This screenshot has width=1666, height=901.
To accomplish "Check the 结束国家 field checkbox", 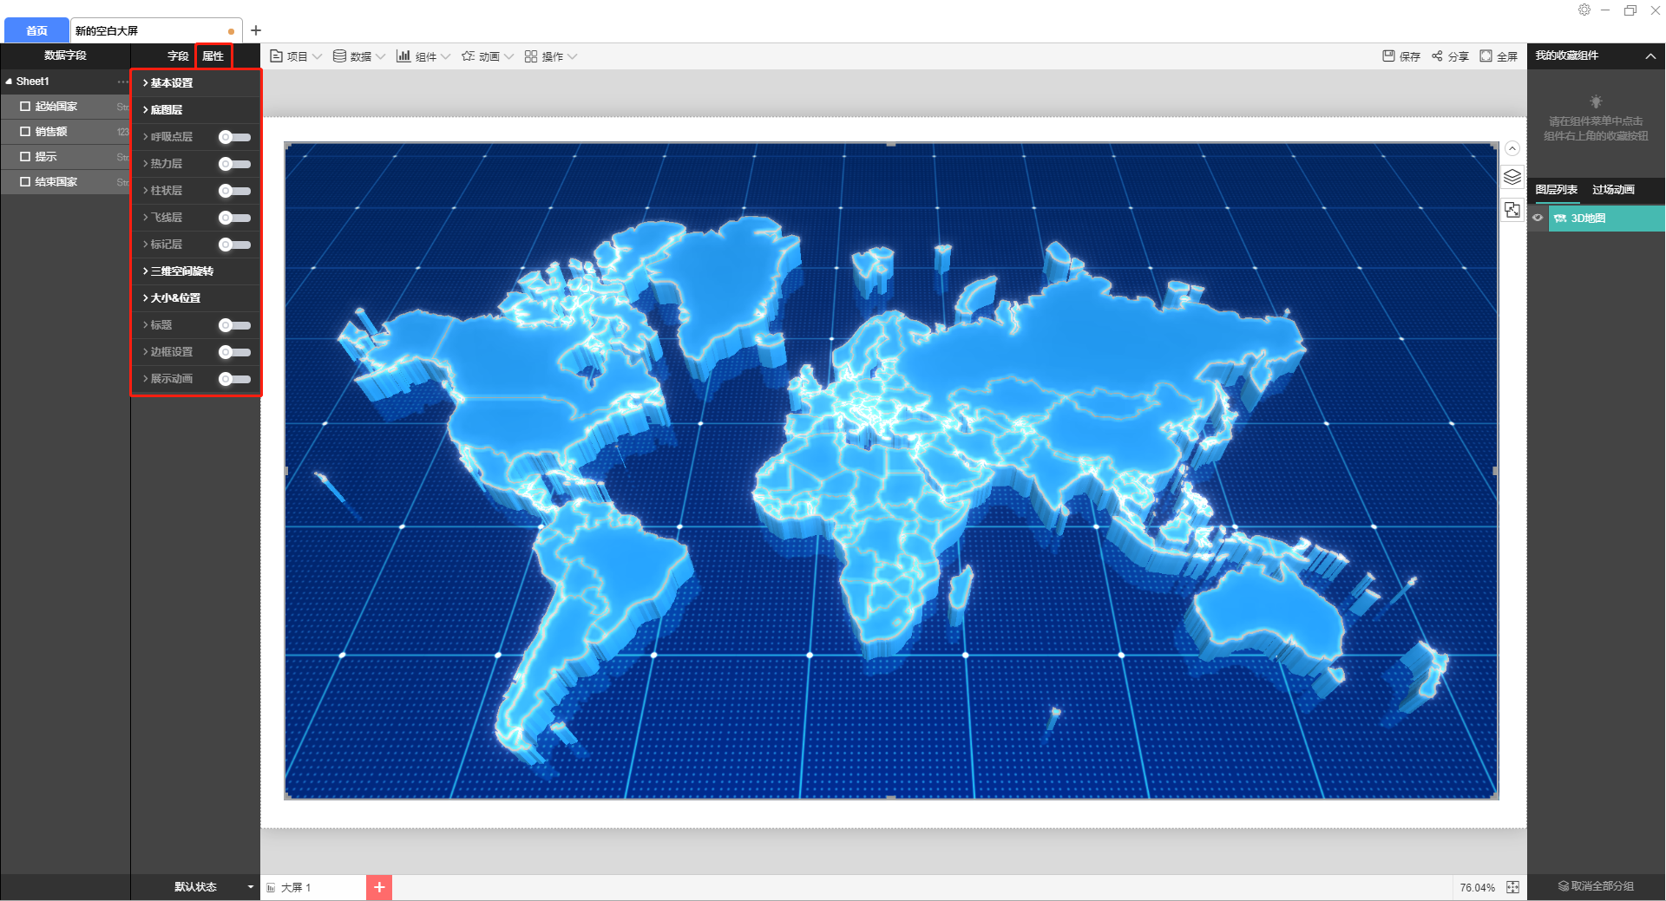I will tap(25, 182).
